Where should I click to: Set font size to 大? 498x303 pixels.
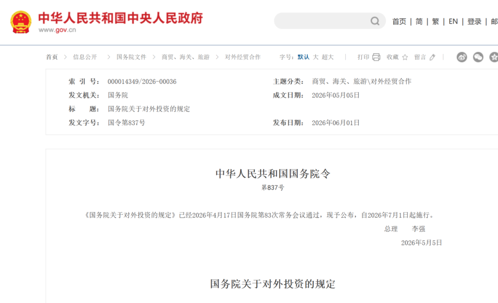pyautogui.click(x=315, y=57)
